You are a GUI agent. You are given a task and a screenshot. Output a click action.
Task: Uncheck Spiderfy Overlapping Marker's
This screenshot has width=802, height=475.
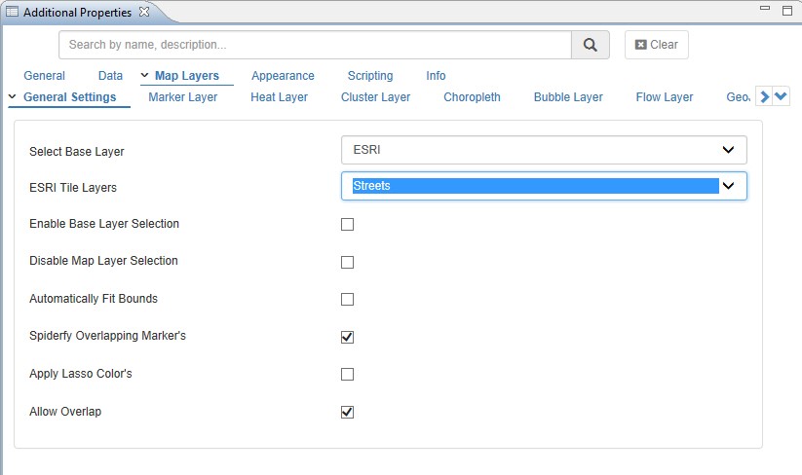pos(348,337)
